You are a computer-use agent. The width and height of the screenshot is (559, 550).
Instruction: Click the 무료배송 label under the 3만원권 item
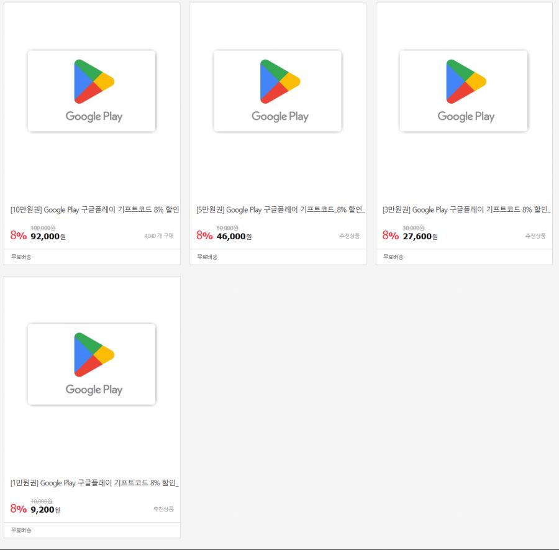pyautogui.click(x=393, y=257)
